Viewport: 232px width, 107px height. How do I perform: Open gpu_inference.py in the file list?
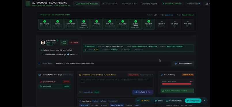pyautogui.click(x=55, y=82)
